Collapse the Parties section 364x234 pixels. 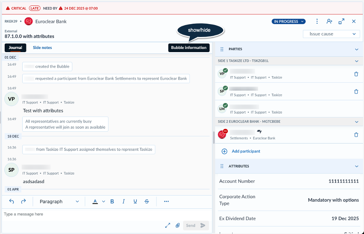pyautogui.click(x=357, y=49)
